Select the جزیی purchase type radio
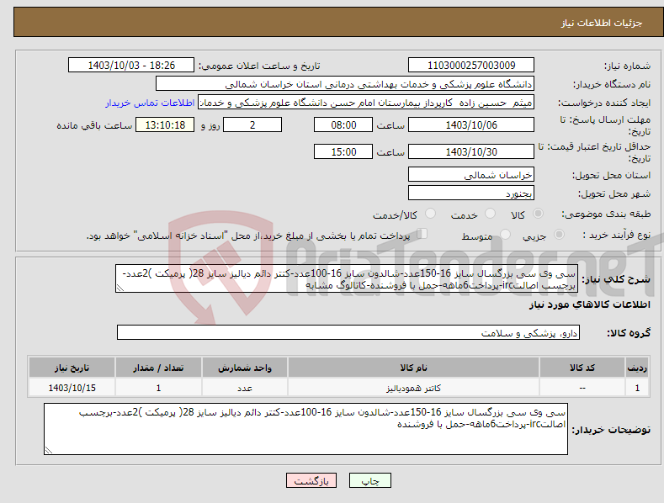This screenshot has height=503, width=664. [x=559, y=234]
